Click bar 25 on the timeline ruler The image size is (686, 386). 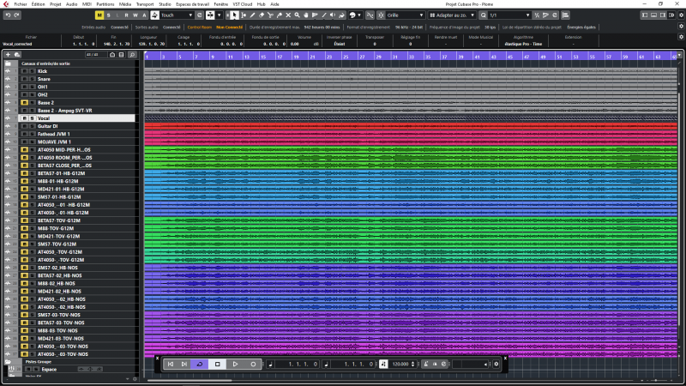tap(345, 56)
